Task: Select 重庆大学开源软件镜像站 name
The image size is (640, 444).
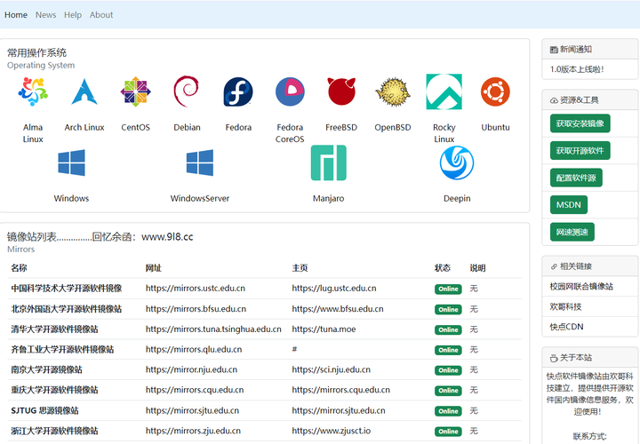Action: coord(54,390)
